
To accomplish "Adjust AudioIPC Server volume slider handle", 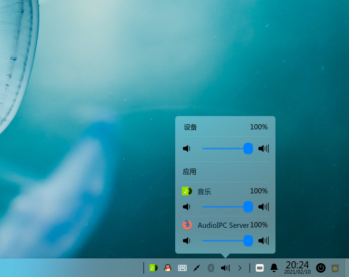I will (248, 241).
